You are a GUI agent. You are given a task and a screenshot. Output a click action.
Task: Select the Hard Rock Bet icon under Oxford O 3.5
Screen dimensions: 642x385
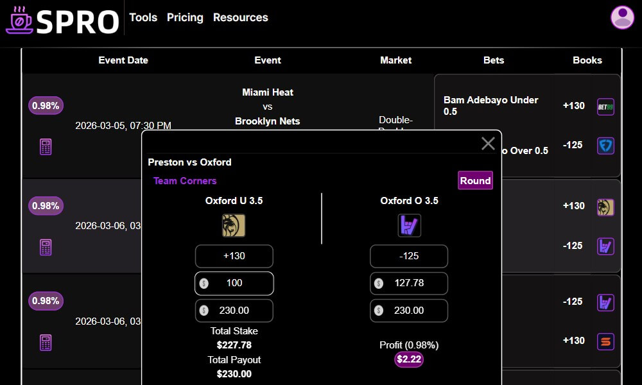click(409, 225)
